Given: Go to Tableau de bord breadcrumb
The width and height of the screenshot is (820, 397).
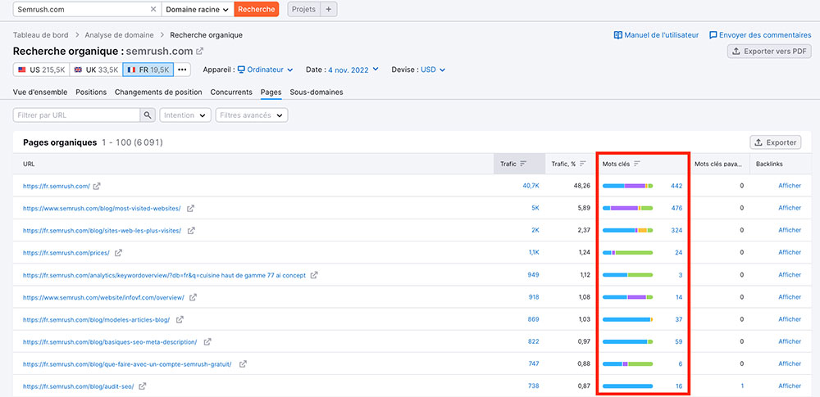Looking at the screenshot, I should (41, 35).
